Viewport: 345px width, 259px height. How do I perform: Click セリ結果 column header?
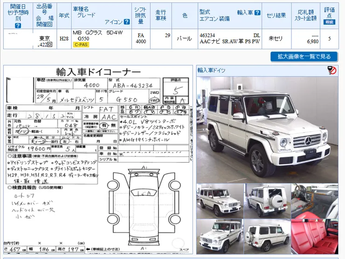(276, 15)
